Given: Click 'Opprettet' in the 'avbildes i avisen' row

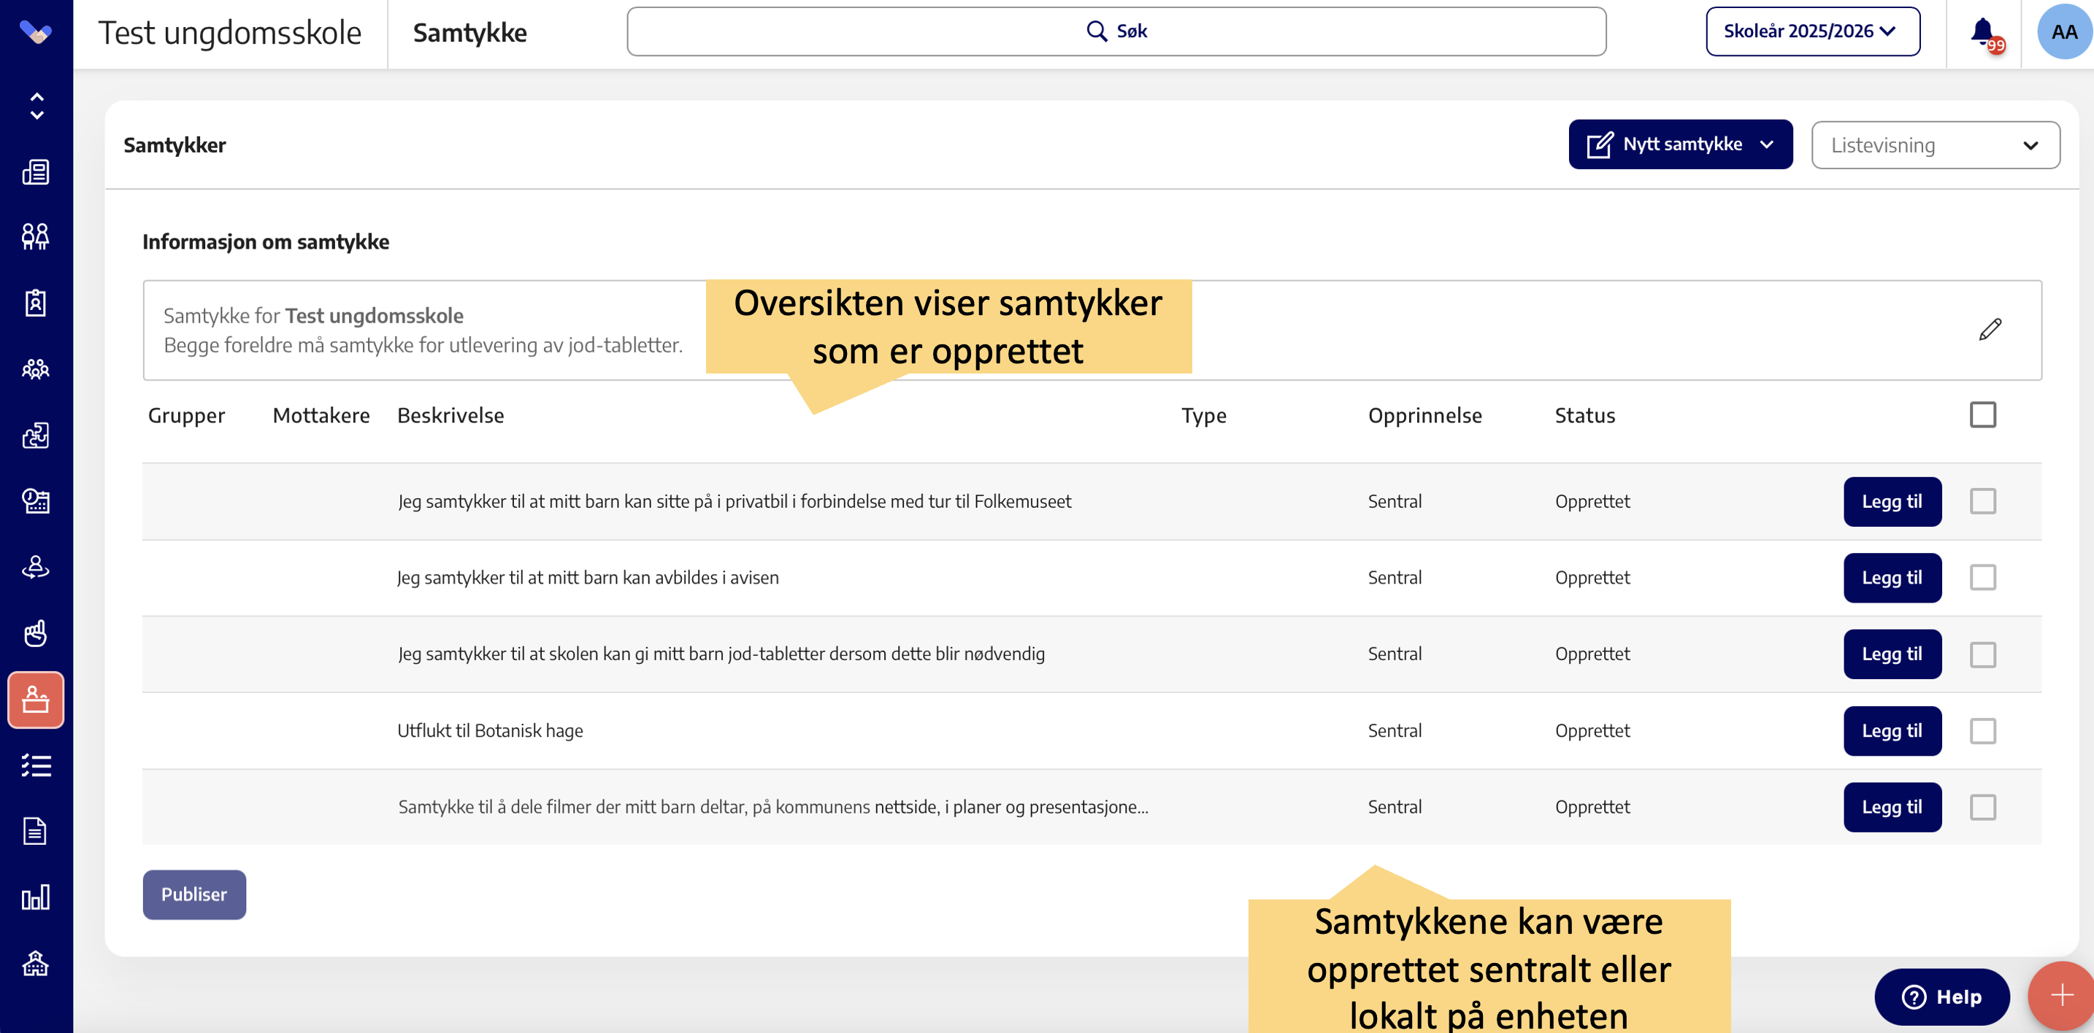Looking at the screenshot, I should [1592, 579].
